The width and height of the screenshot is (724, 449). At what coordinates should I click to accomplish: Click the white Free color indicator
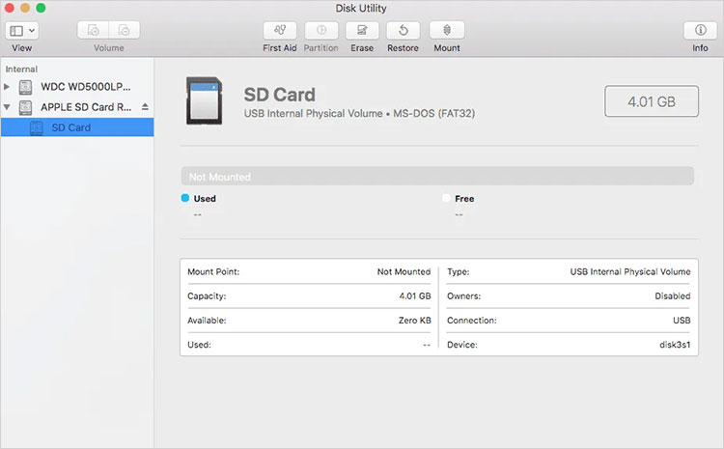point(446,198)
